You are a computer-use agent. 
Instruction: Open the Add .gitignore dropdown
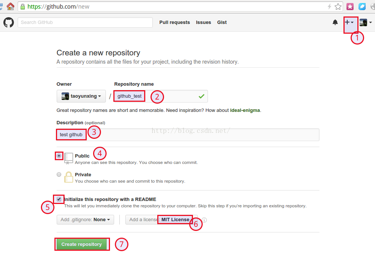point(85,220)
